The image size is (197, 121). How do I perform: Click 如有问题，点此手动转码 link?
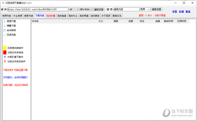point(15,85)
